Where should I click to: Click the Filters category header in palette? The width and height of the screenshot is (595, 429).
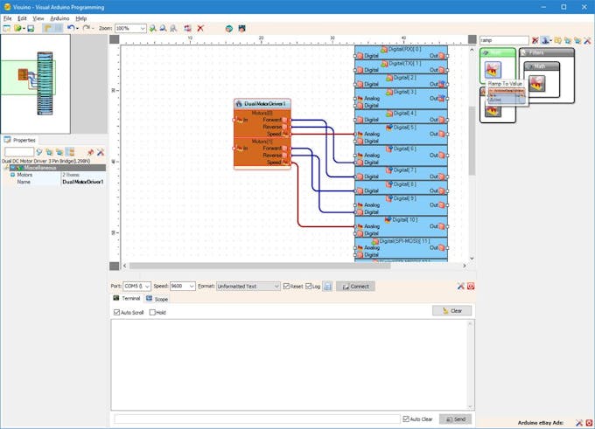tap(546, 52)
